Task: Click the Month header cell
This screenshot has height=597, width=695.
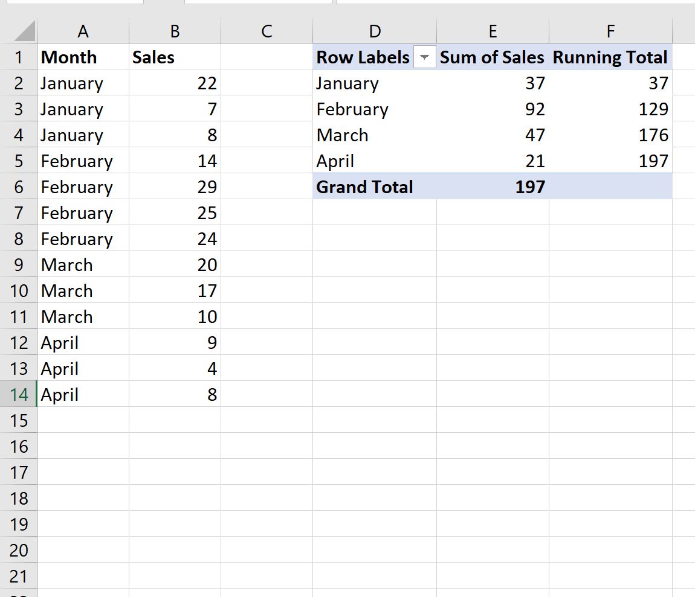Action: [83, 57]
